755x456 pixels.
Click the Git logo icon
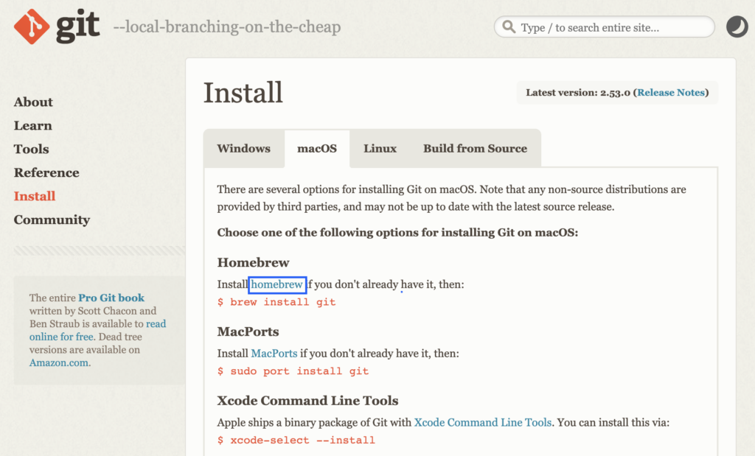[32, 27]
